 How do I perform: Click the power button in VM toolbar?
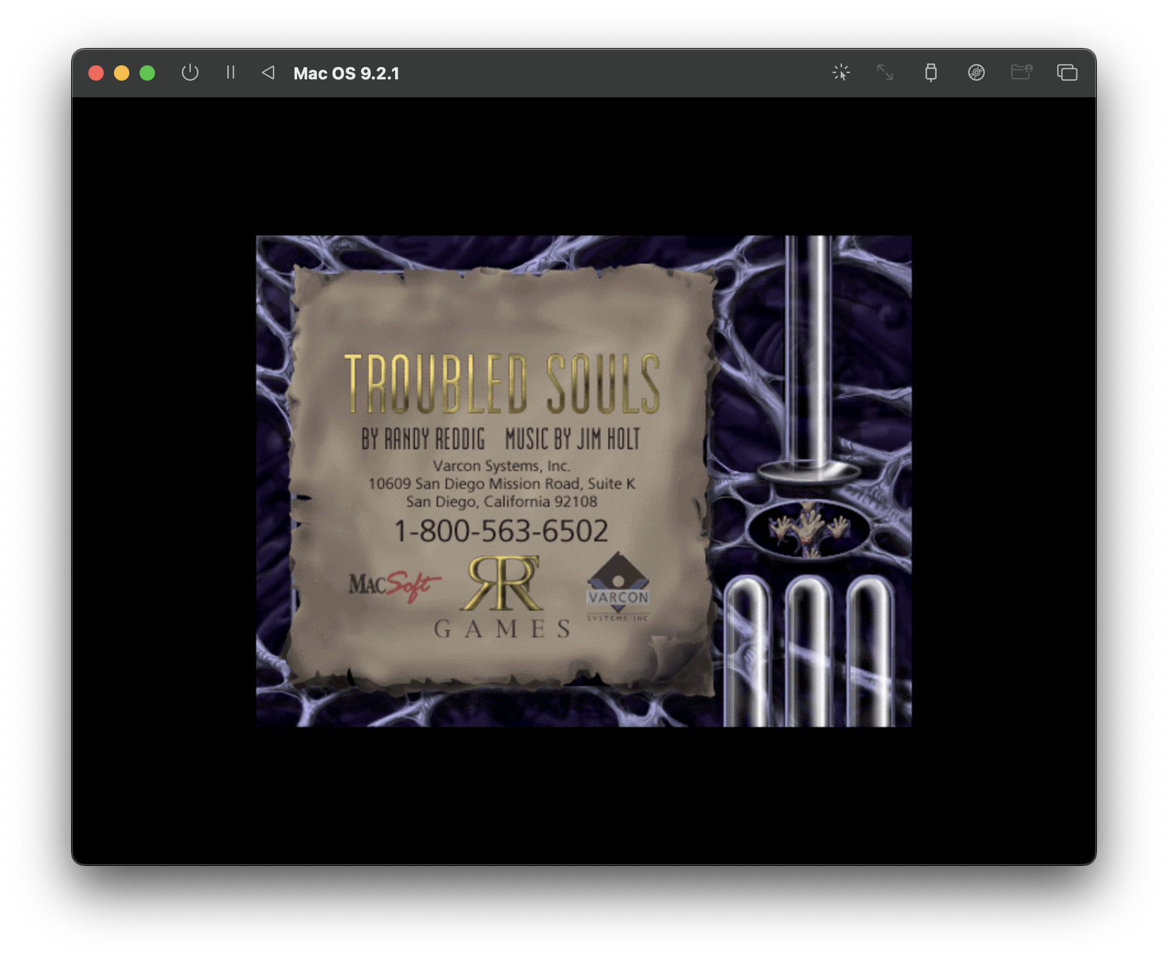tap(190, 72)
